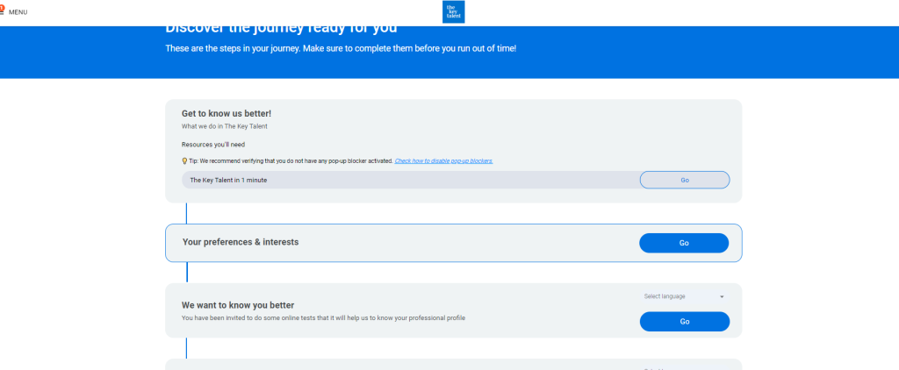Click 'We want to know you better' heading
Image resolution: width=899 pixels, height=370 pixels.
(237, 305)
